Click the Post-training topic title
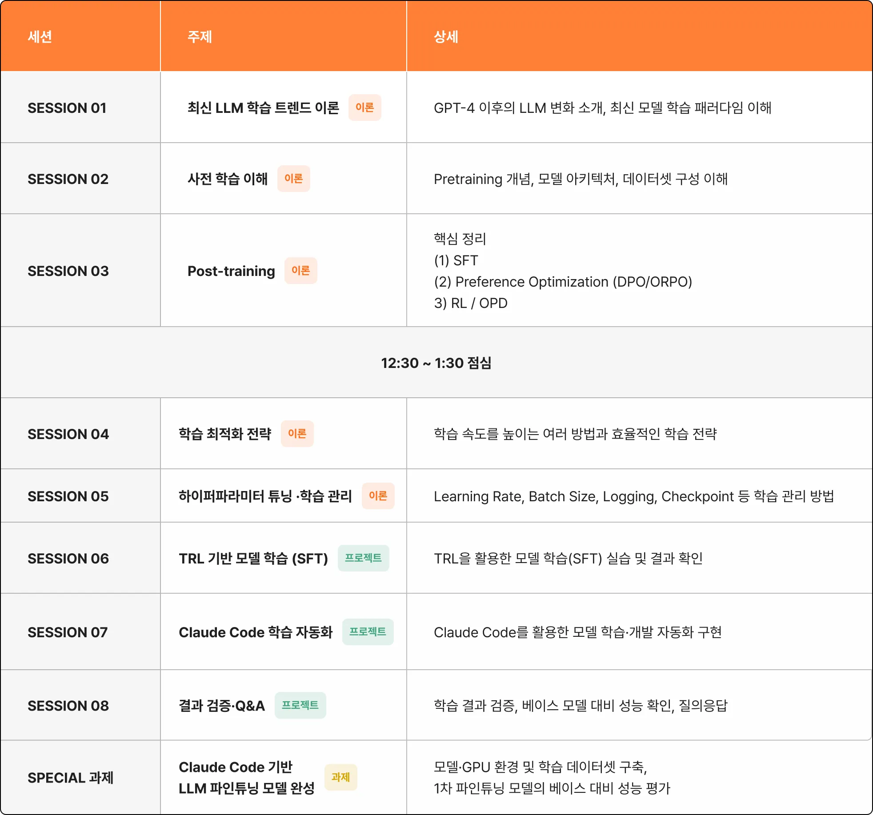 pos(231,271)
